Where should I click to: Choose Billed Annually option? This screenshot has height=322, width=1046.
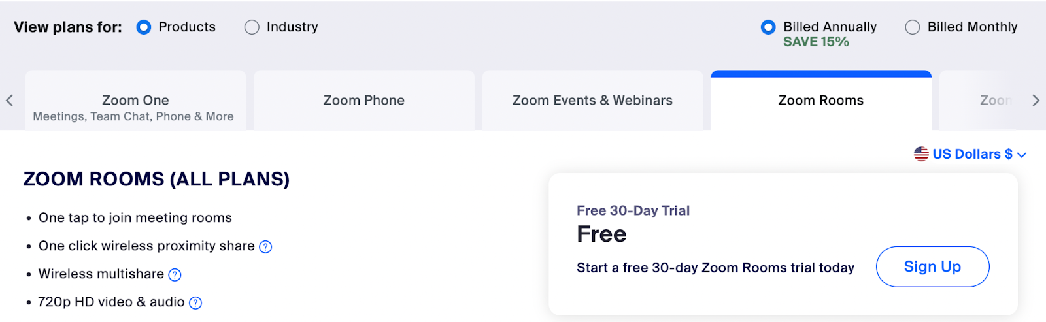point(769,27)
